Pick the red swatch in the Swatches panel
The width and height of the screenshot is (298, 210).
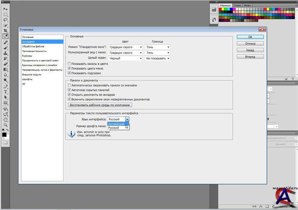[x=221, y=10]
